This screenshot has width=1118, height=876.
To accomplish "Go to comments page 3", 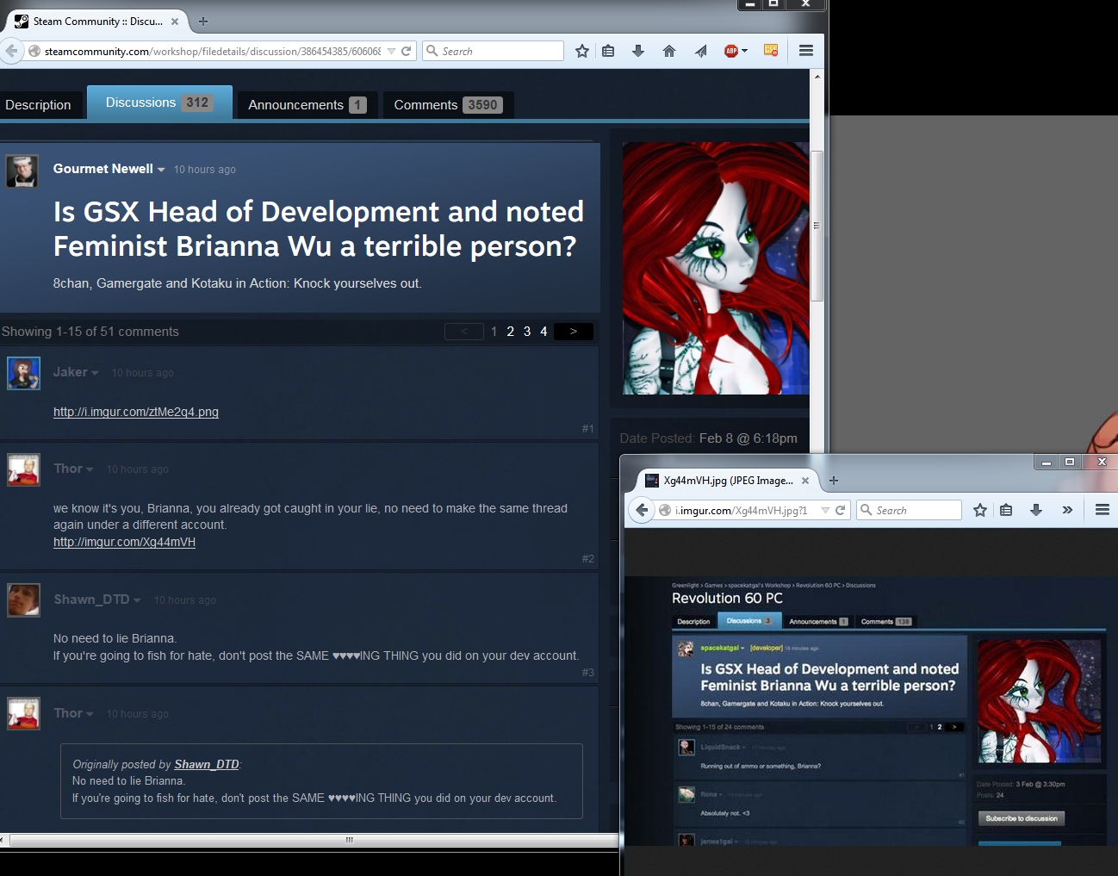I will (527, 332).
